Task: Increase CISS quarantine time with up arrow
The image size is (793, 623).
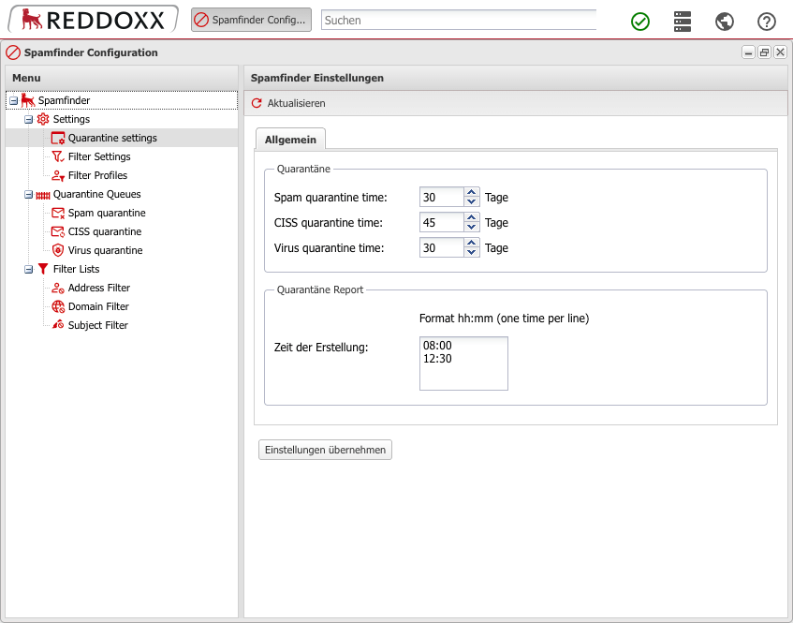Action: [x=471, y=217]
